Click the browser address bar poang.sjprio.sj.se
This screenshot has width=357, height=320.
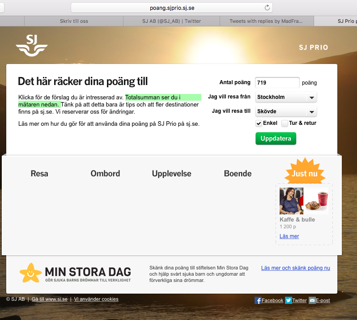point(172,8)
